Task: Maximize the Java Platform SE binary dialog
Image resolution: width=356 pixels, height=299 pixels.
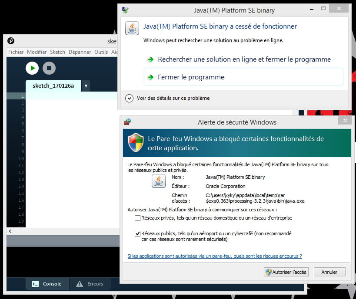Action: (323, 9)
